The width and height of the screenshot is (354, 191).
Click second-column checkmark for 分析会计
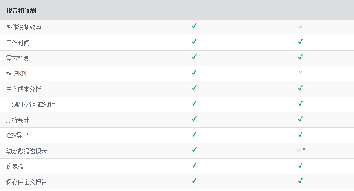(x=300, y=119)
